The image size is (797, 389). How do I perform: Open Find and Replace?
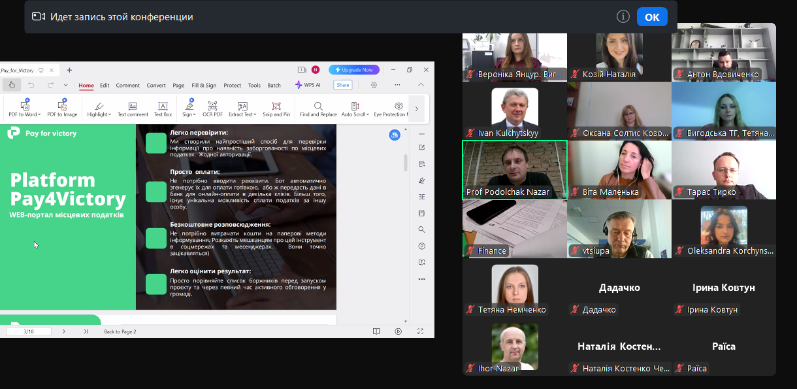(x=318, y=109)
